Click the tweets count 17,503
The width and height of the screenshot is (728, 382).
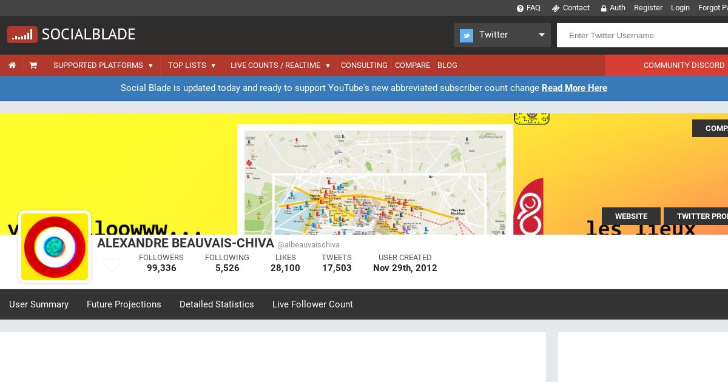pos(337,268)
